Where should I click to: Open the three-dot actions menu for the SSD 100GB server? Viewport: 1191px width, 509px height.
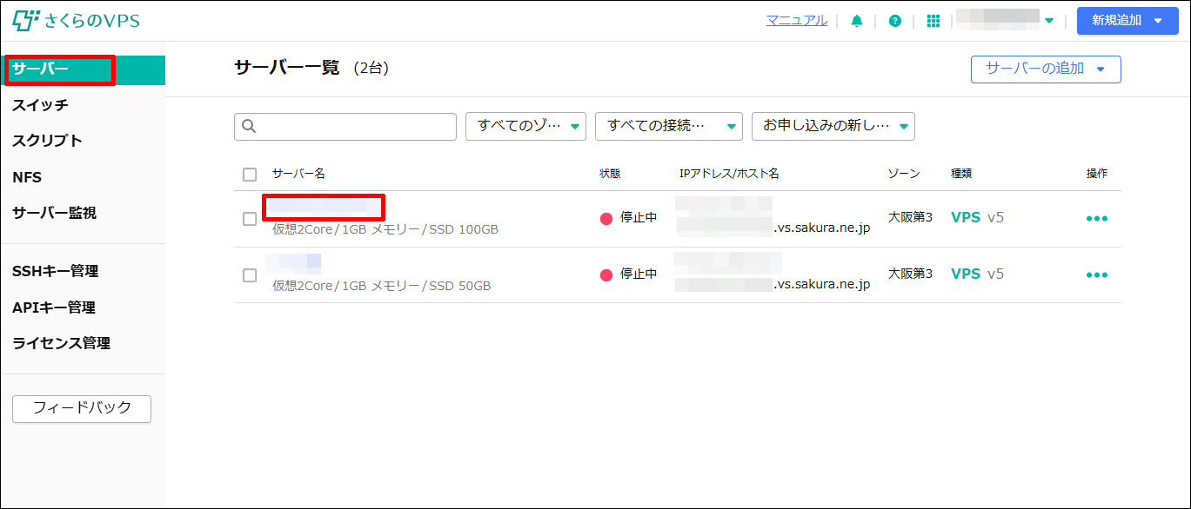1097,218
